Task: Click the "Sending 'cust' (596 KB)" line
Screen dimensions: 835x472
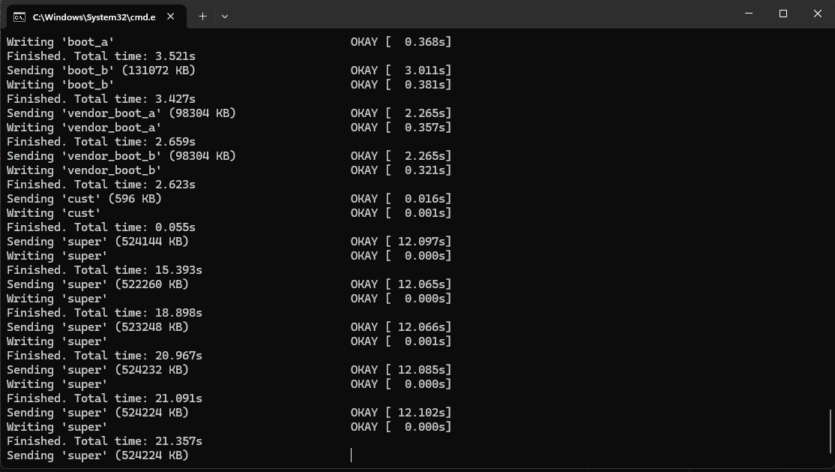Action: pos(84,199)
